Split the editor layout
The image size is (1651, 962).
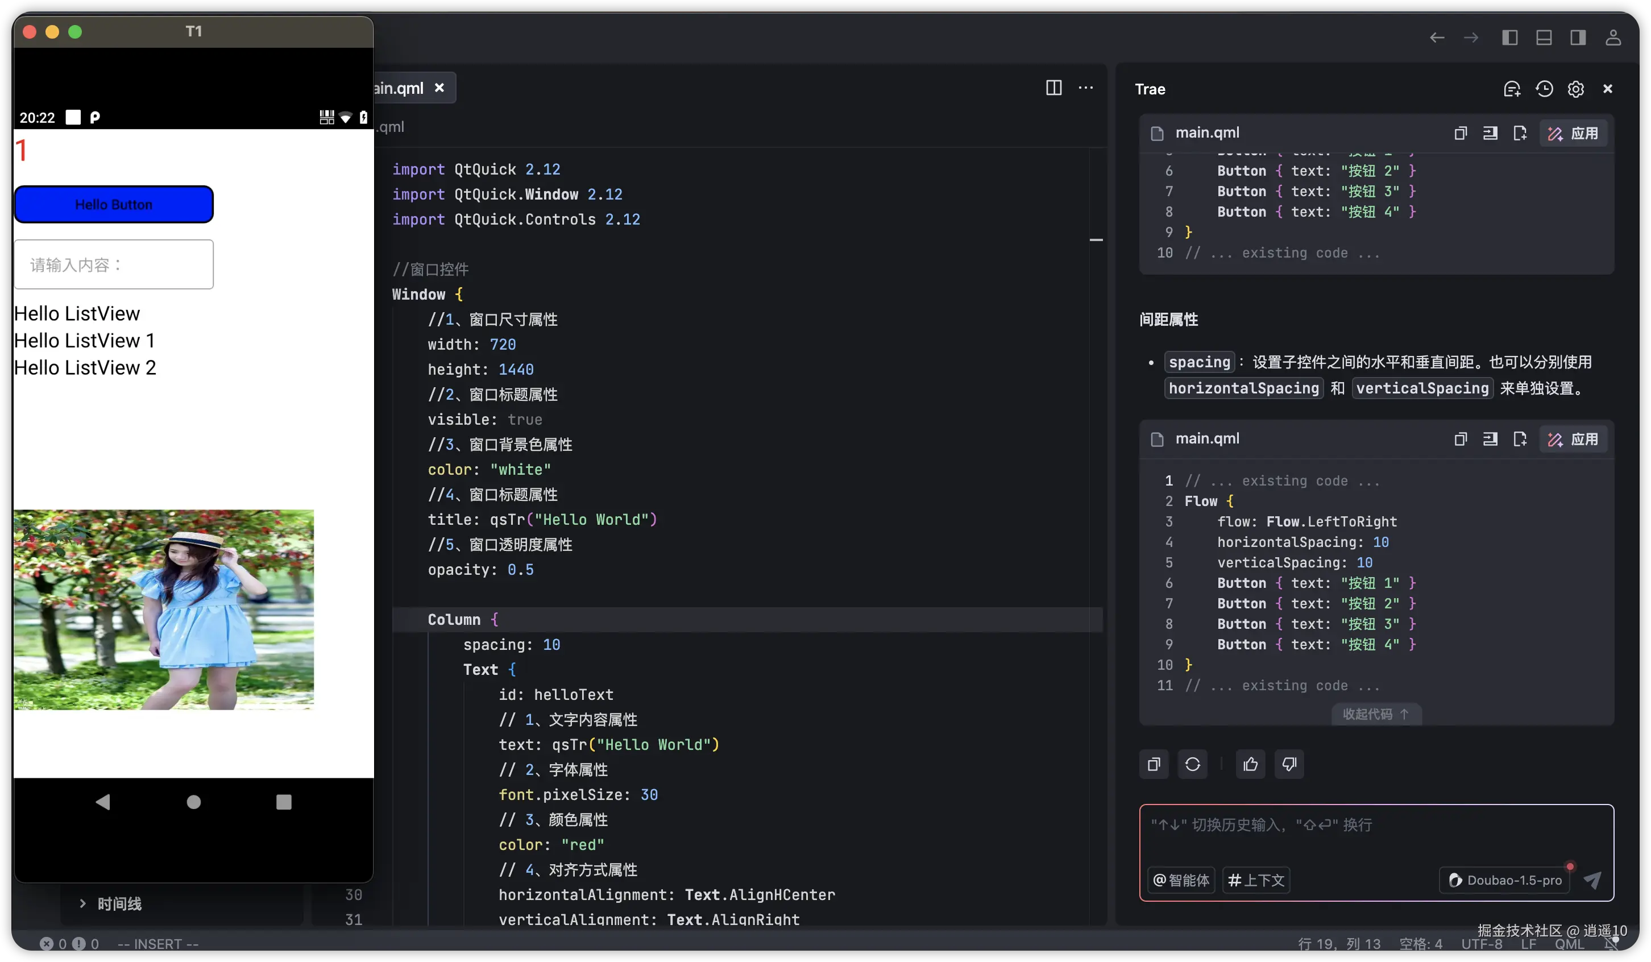click(1053, 88)
